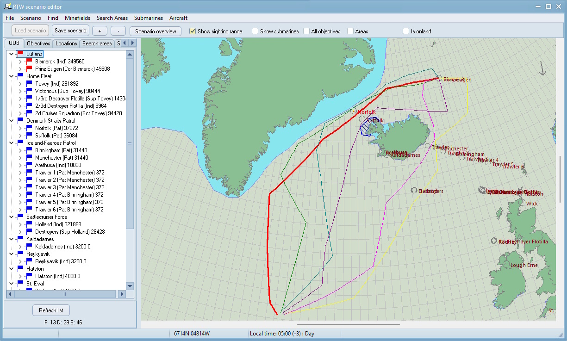Select the Norfolk ship marker on map
This screenshot has height=341, width=567.
coord(354,112)
